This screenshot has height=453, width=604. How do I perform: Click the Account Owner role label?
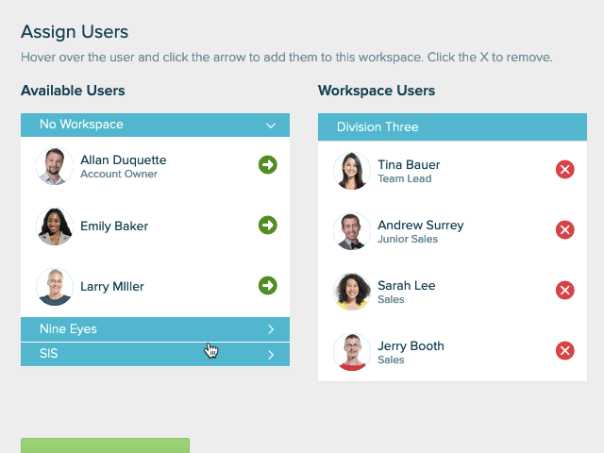[119, 174]
